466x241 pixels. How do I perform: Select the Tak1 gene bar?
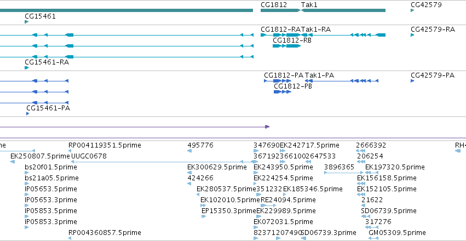coord(343,10)
